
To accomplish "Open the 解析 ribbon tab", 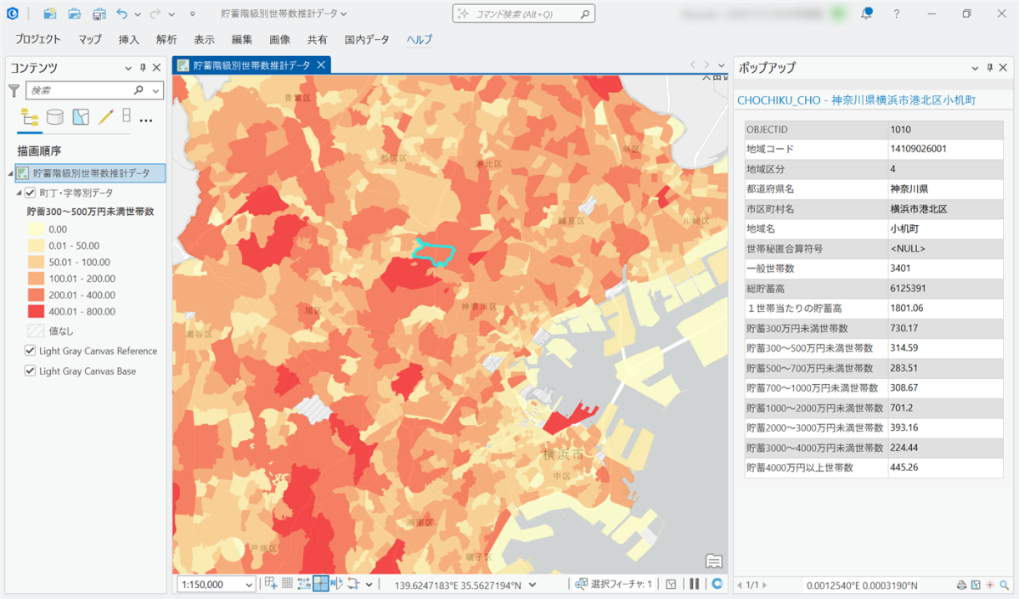I will 166,40.
